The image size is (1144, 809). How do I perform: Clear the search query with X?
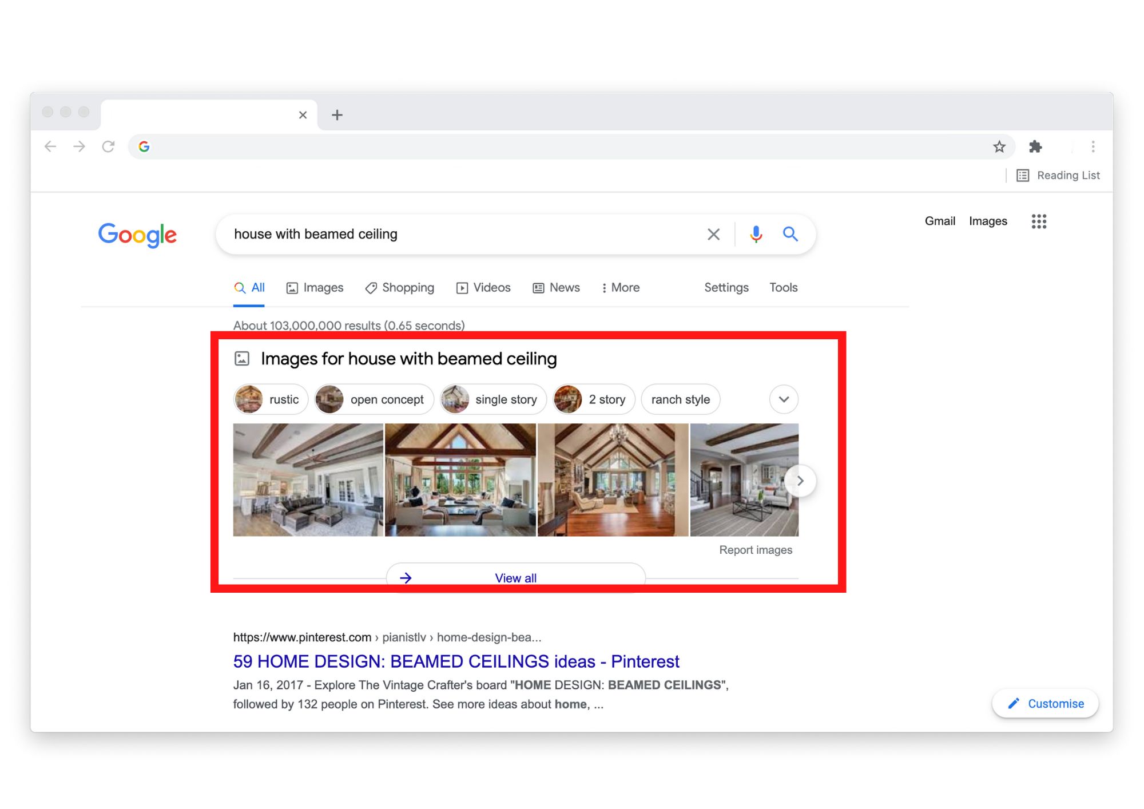click(713, 234)
